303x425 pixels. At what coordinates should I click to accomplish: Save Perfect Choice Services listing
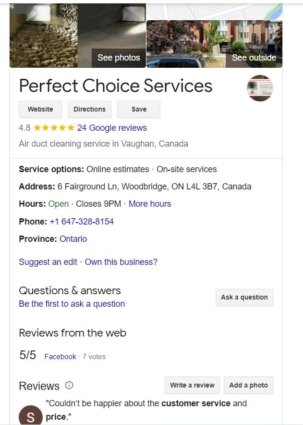139,109
